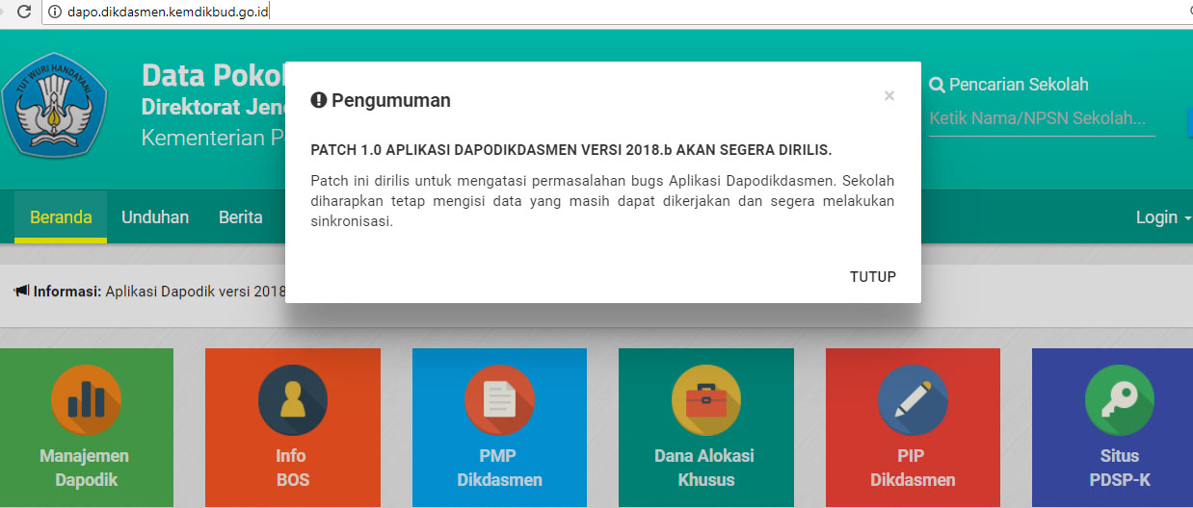
Task: Click the PMP Dikdasmen document icon
Action: point(499,400)
